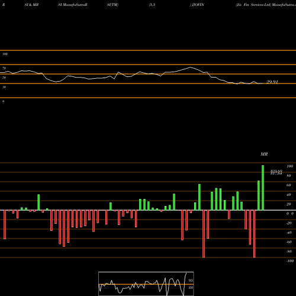This screenshot has height=296, width=296.
Task: Select the tallest green MR bar reaching 100
Action: [263, 188]
